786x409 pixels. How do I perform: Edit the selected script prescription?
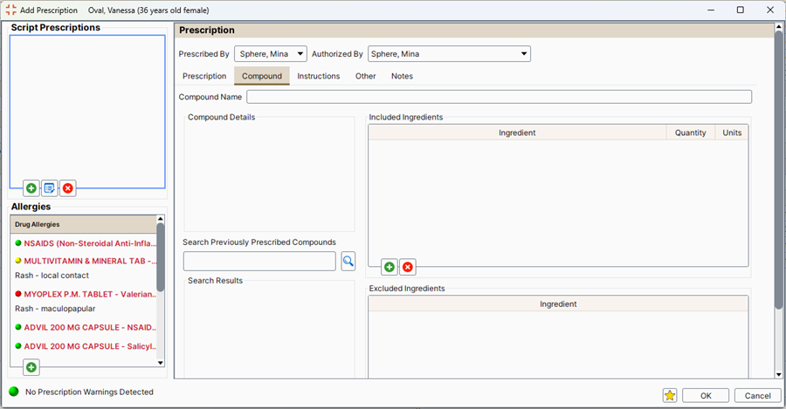50,188
